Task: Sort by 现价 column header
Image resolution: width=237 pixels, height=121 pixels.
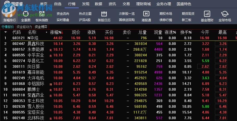Action: click(x=76, y=32)
